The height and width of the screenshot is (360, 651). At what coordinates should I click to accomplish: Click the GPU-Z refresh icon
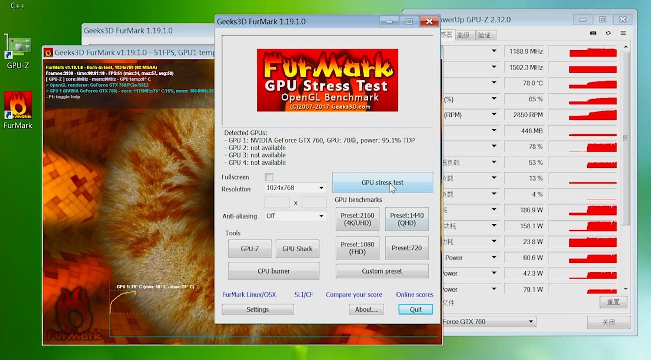(608, 33)
